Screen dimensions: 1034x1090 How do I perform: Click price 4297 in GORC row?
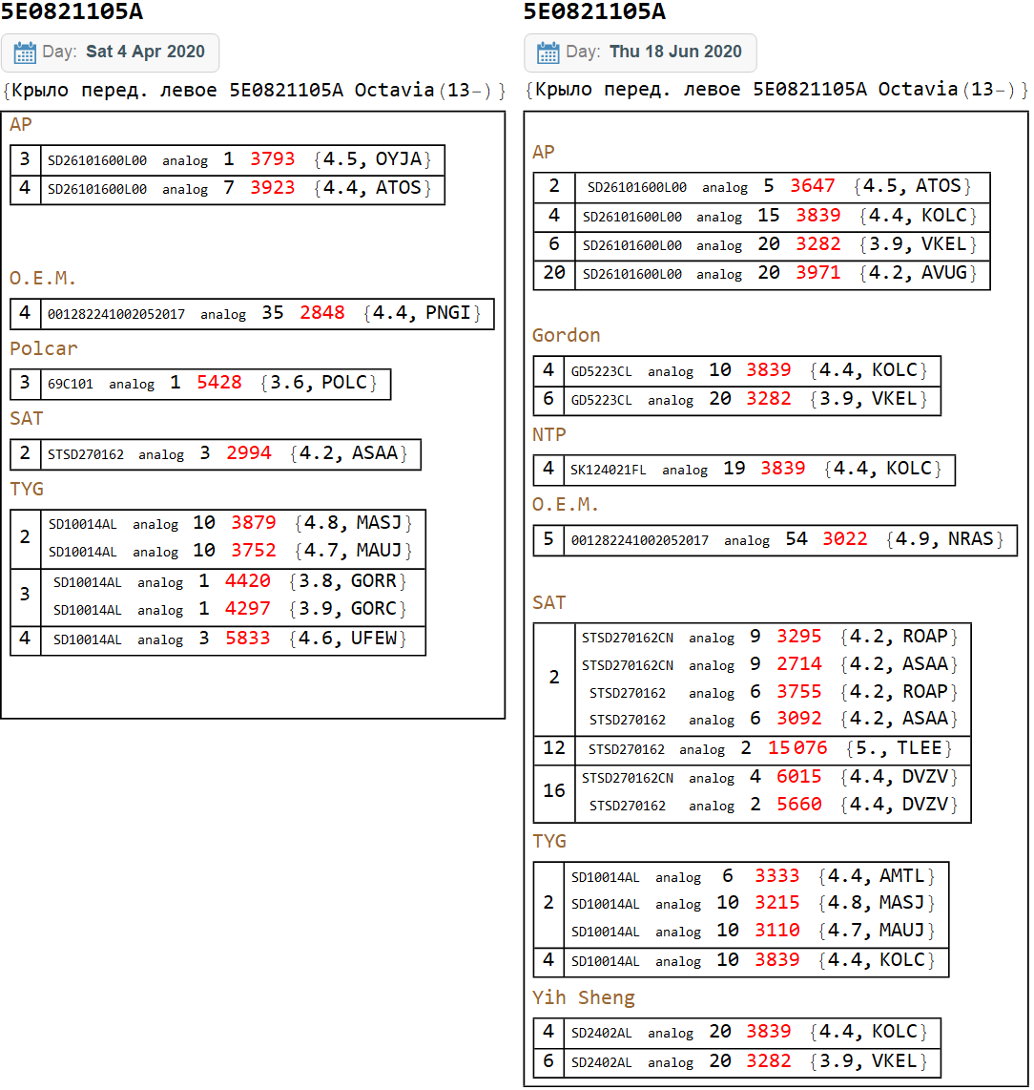(x=247, y=609)
